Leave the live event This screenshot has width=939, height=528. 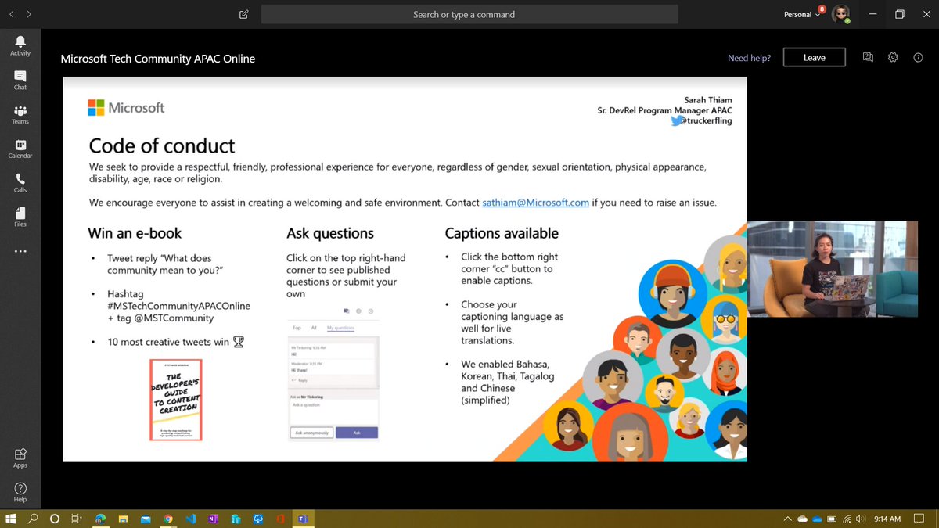pyautogui.click(x=814, y=58)
